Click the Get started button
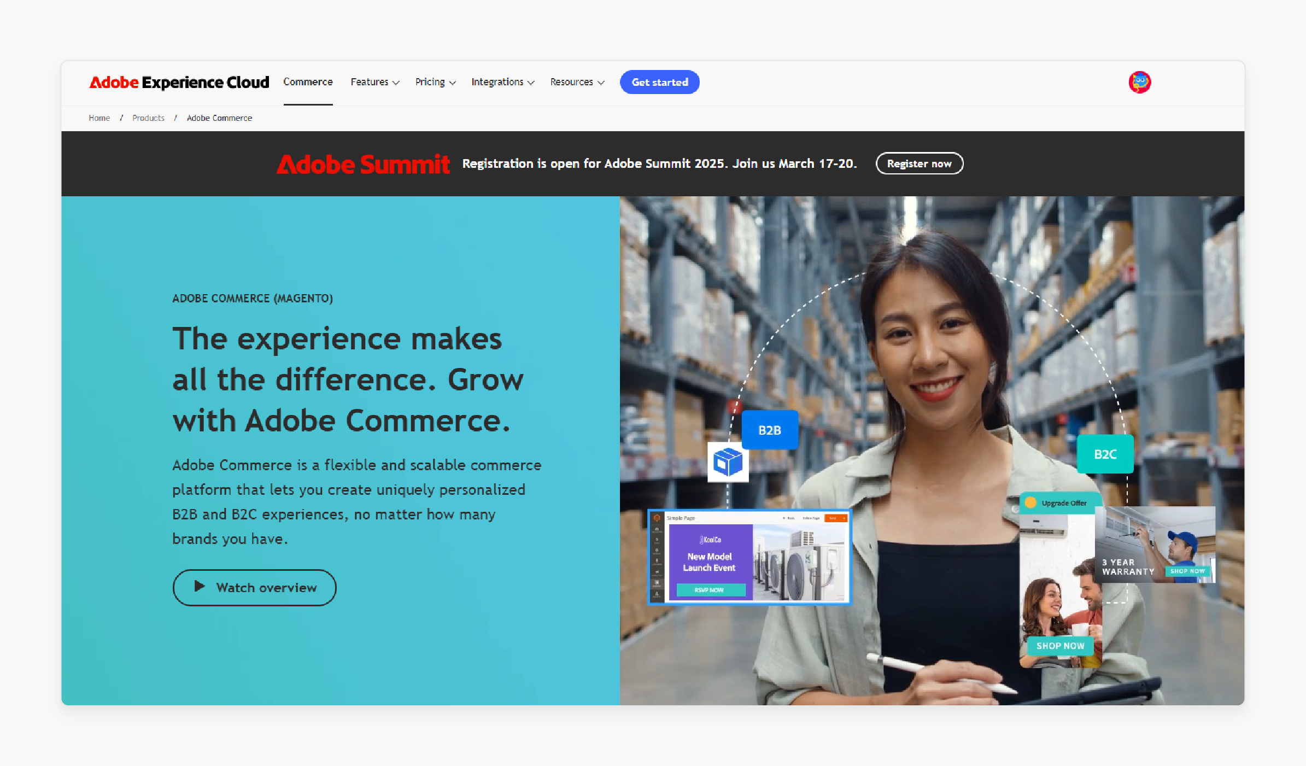 (659, 82)
